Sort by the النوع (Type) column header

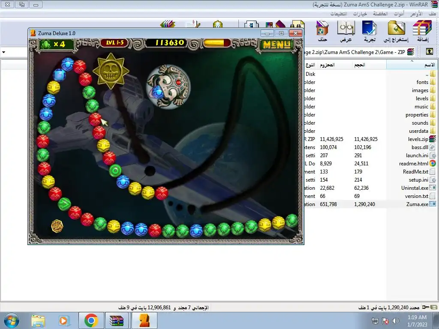point(311,65)
